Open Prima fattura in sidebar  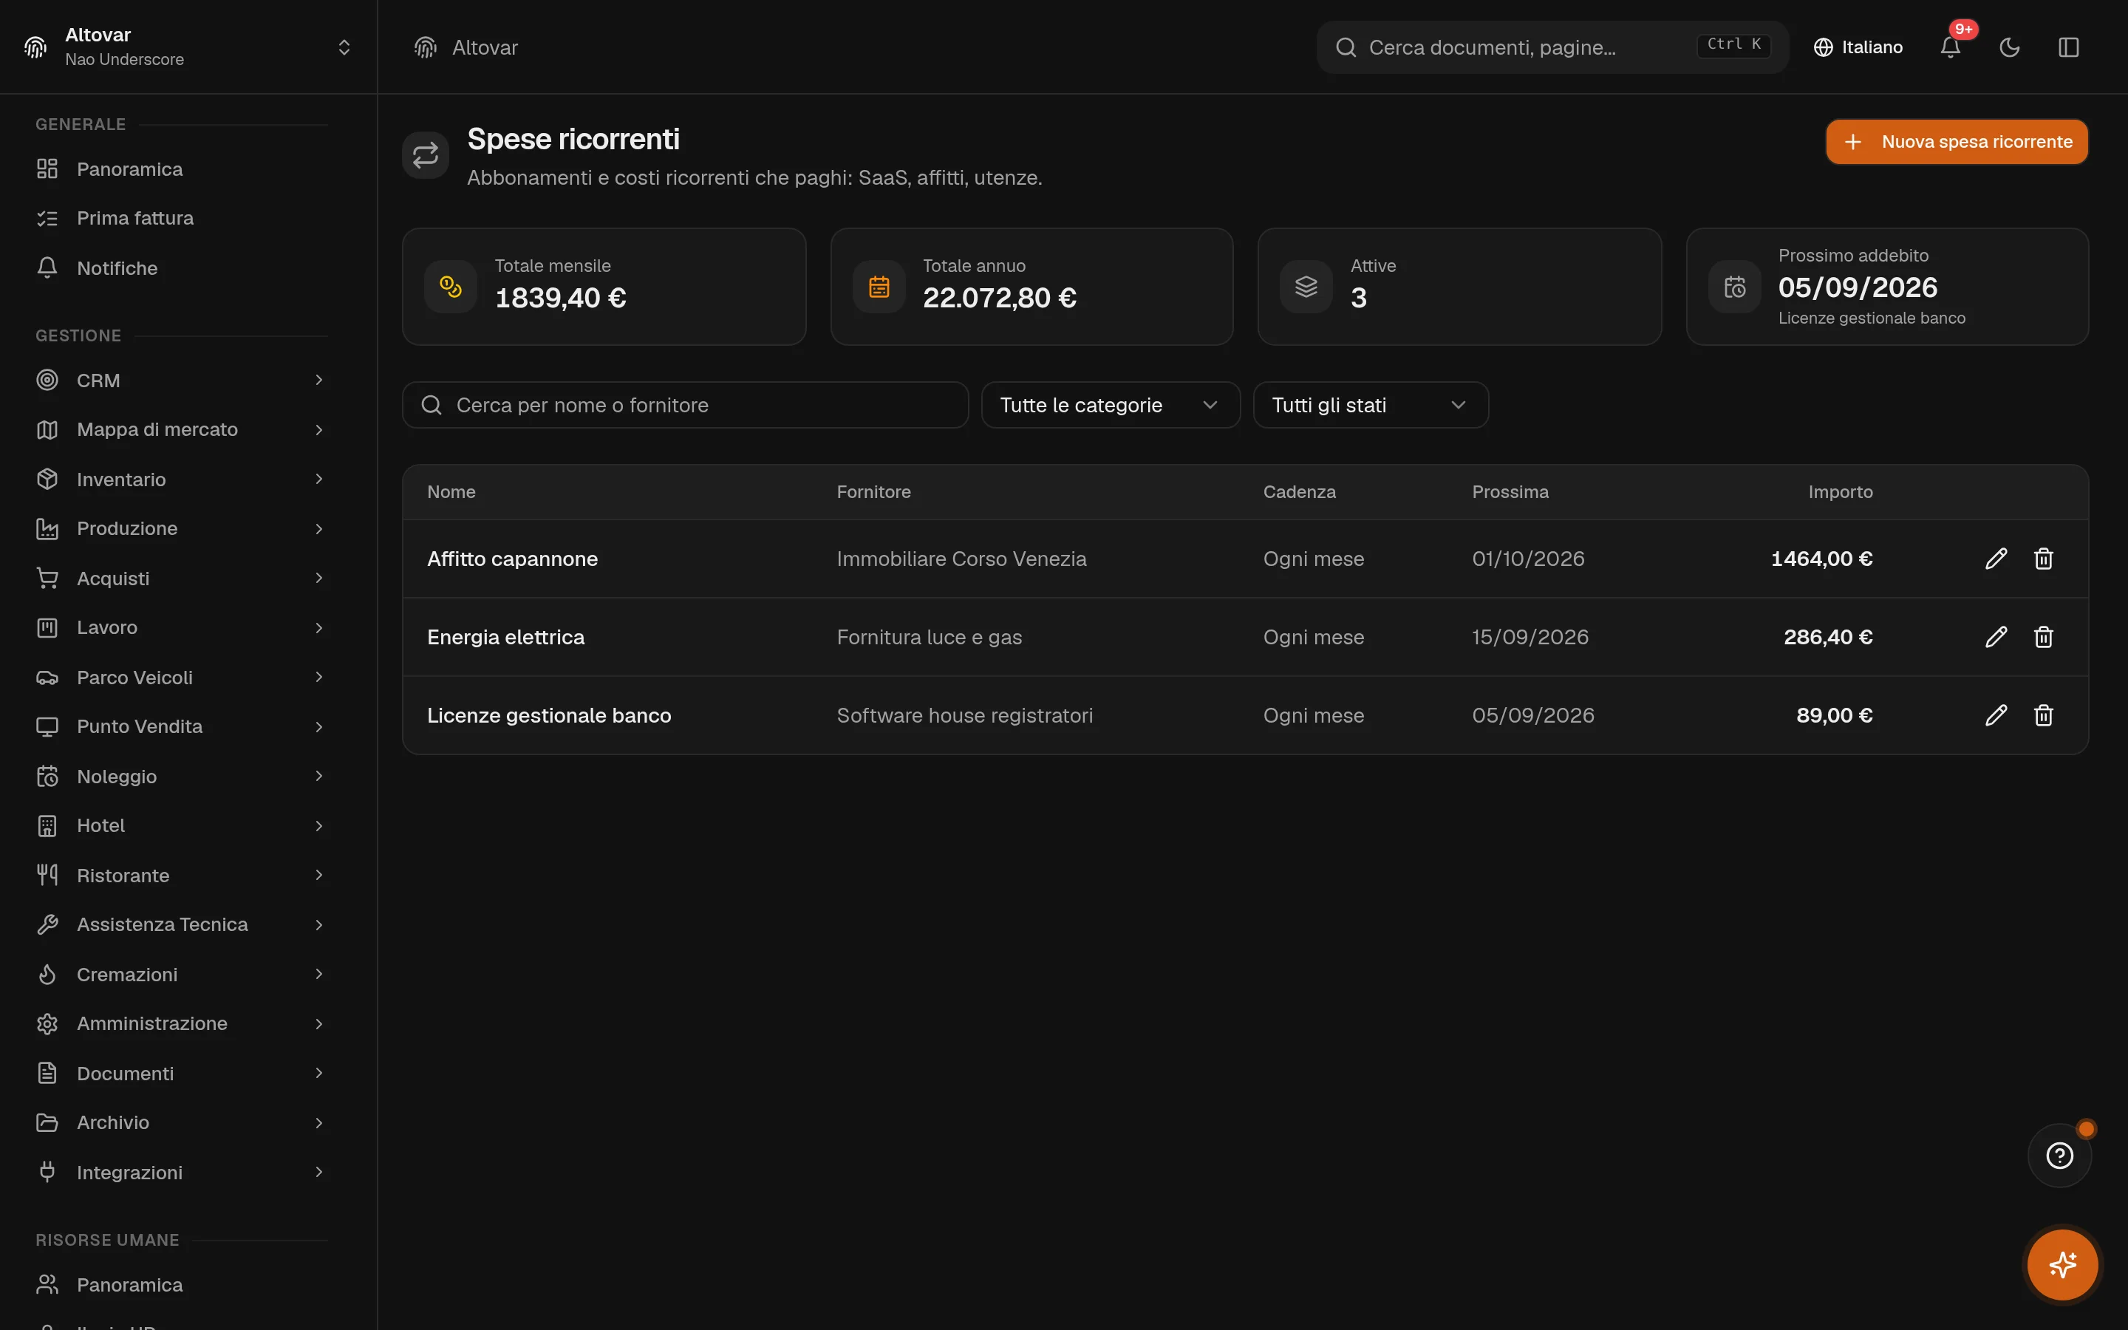[181, 218]
